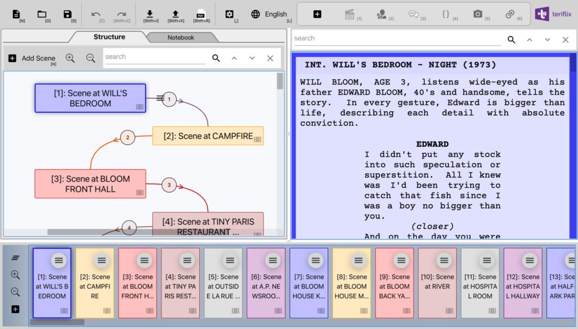
Task: Select timeline card [6] A.P. NEWSROOM
Action: coord(266,283)
